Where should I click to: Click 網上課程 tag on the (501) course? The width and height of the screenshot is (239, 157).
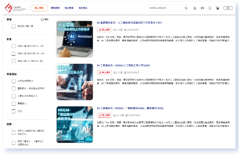104,73
